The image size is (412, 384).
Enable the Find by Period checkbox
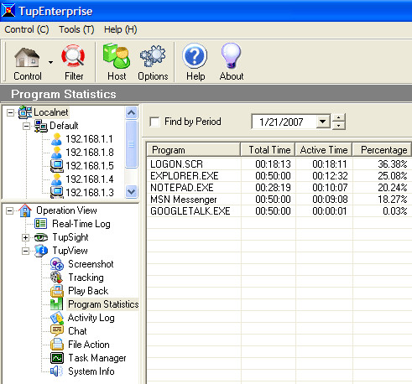pyautogui.click(x=154, y=122)
